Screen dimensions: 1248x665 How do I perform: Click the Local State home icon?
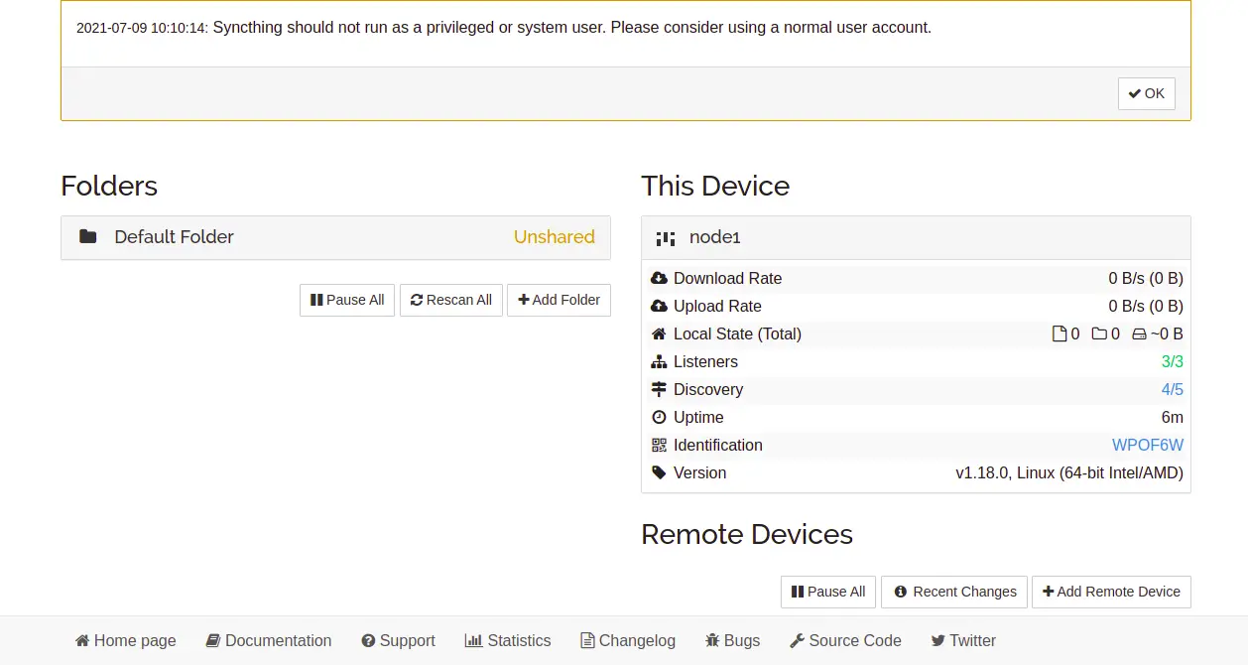click(659, 334)
